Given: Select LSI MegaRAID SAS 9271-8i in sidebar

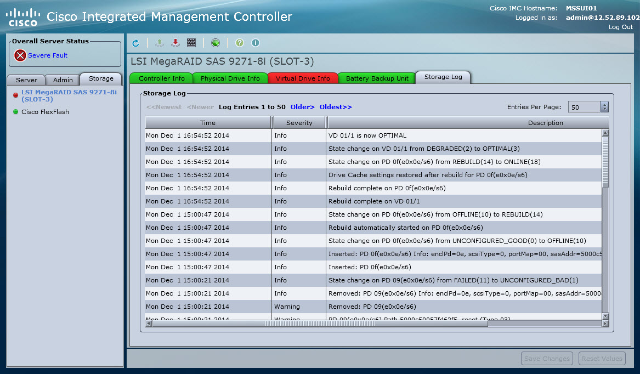Looking at the screenshot, I should tap(69, 95).
